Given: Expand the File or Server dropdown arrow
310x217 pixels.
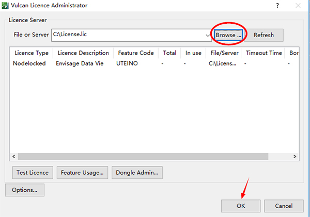Looking at the screenshot, I should point(208,36).
